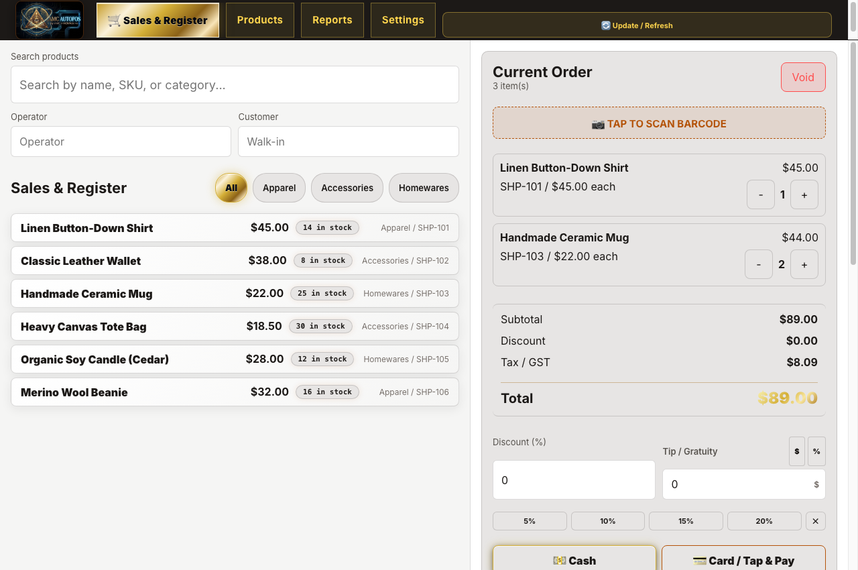Switch tip mode to dollar amount
This screenshot has height=570, width=858.
click(x=796, y=451)
